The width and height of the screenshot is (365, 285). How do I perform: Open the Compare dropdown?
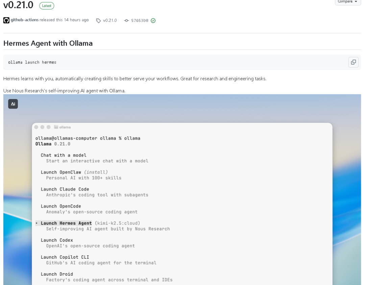[x=347, y=2]
